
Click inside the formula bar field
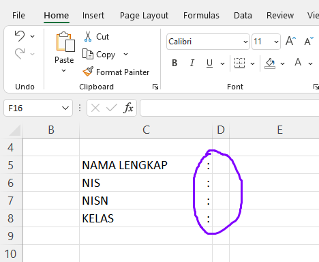230,108
